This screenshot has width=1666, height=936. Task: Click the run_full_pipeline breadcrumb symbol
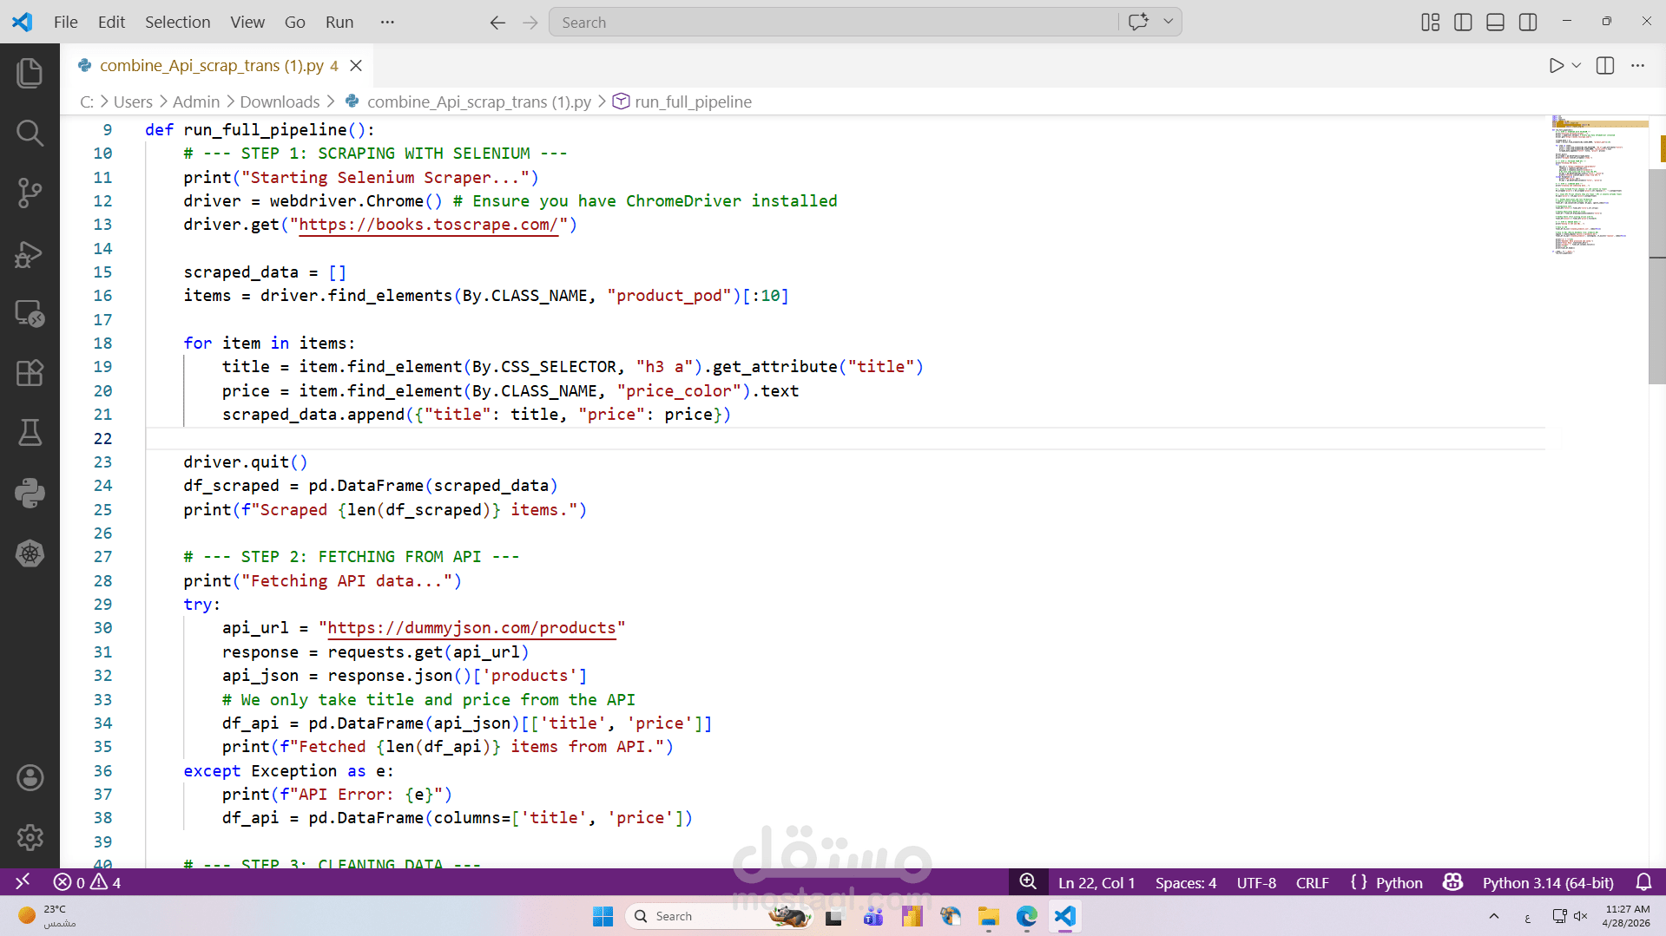[693, 102]
